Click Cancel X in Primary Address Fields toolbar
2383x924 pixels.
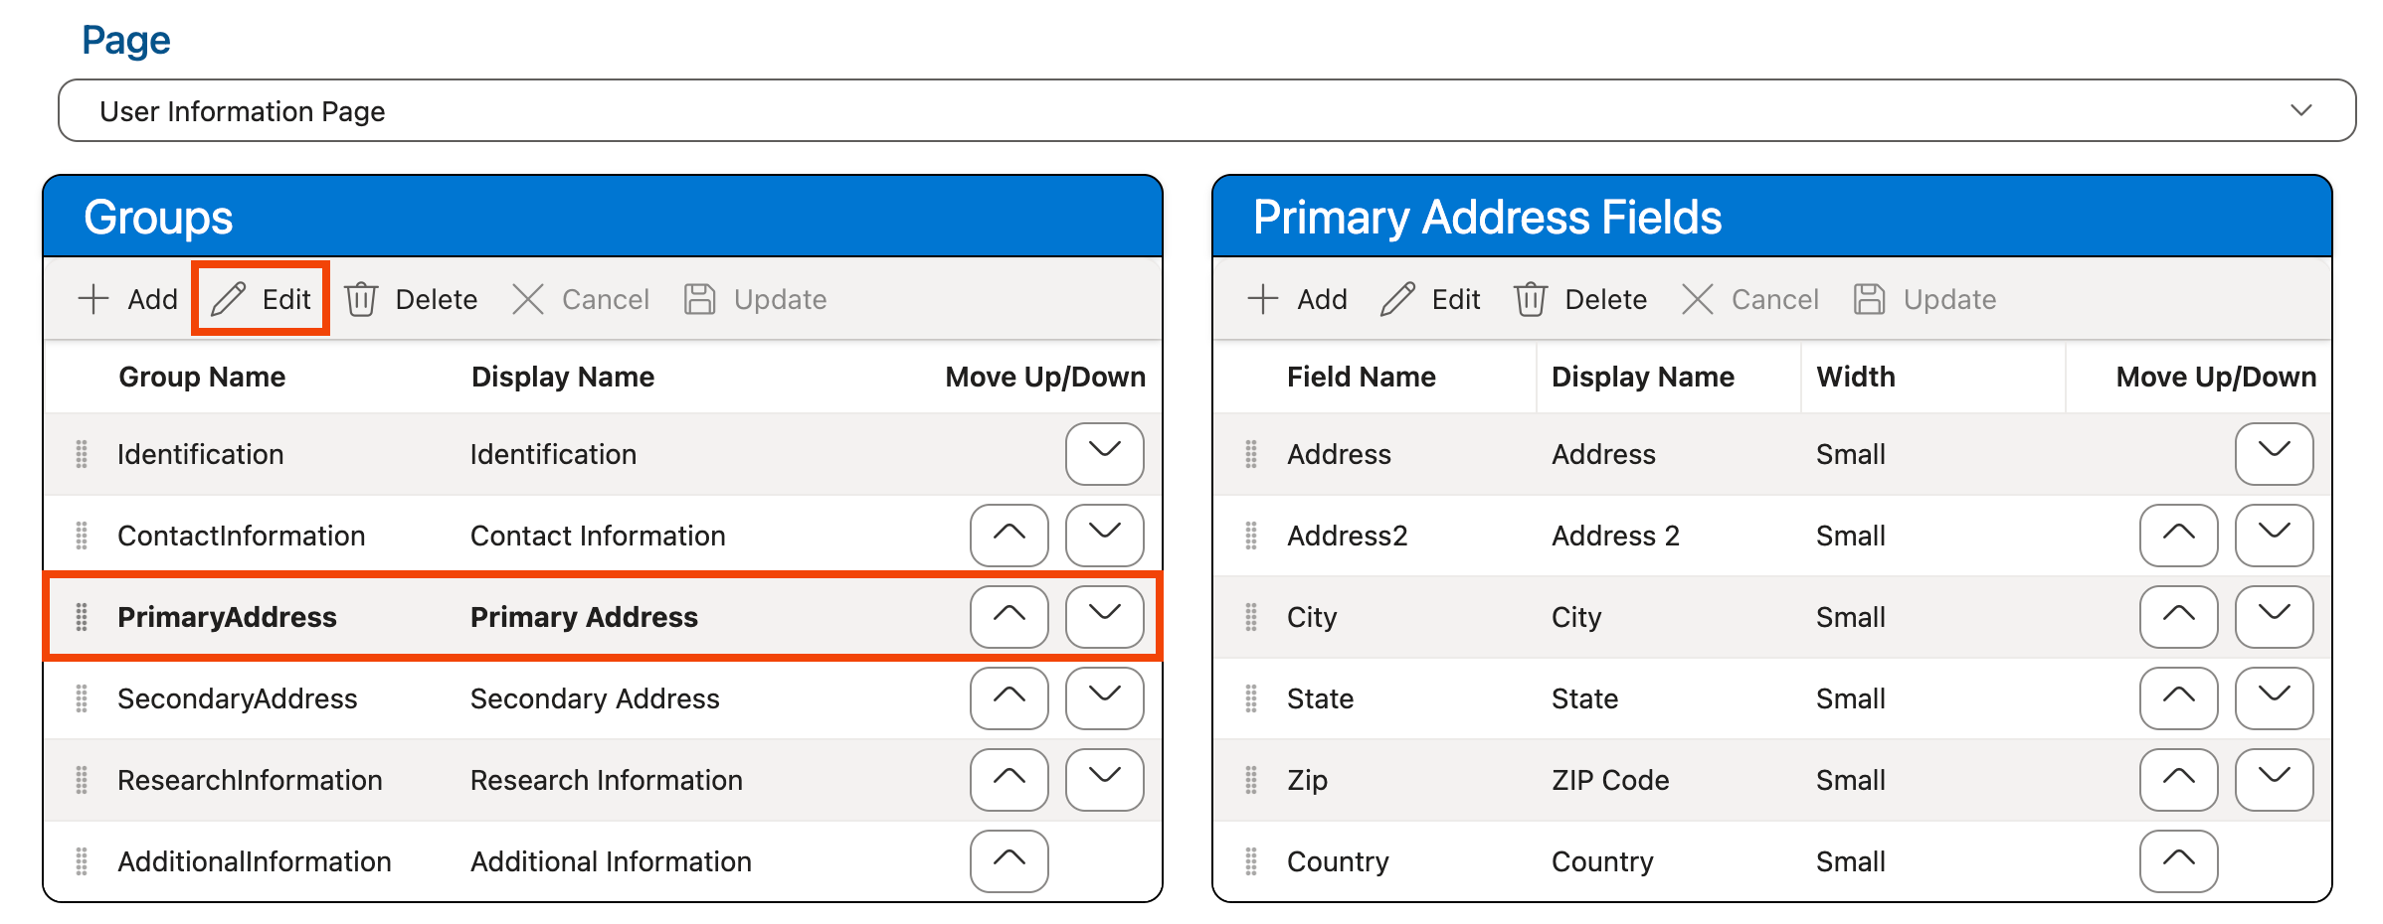pyautogui.click(x=1697, y=299)
